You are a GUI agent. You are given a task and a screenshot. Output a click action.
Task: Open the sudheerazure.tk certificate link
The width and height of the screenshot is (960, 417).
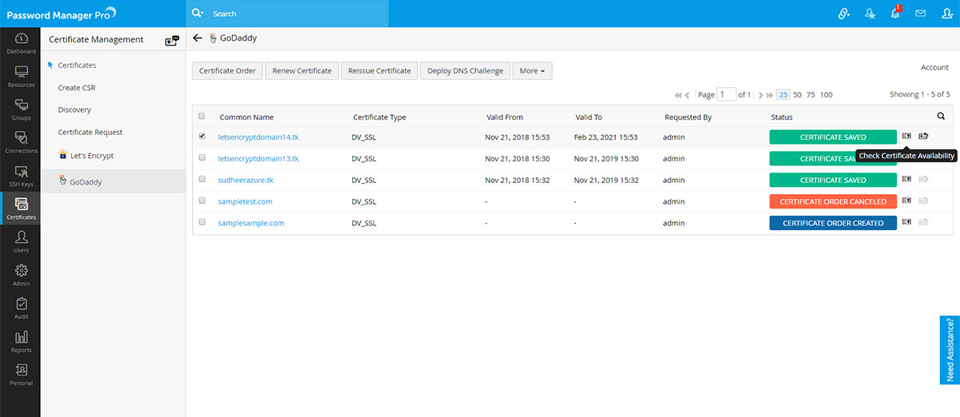(x=246, y=181)
